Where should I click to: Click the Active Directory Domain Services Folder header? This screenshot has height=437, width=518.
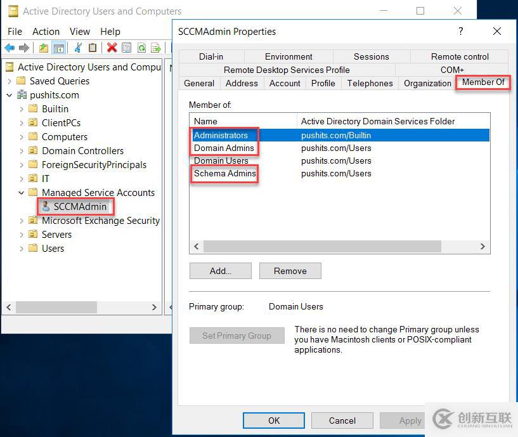point(394,121)
